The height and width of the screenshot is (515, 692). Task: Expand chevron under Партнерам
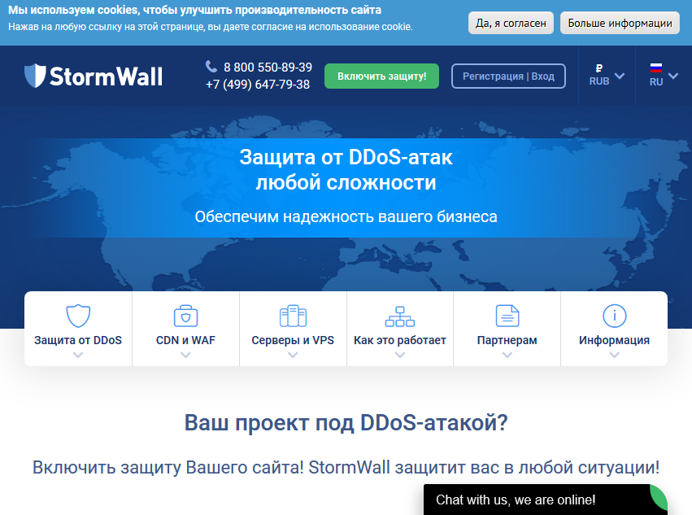coord(507,355)
